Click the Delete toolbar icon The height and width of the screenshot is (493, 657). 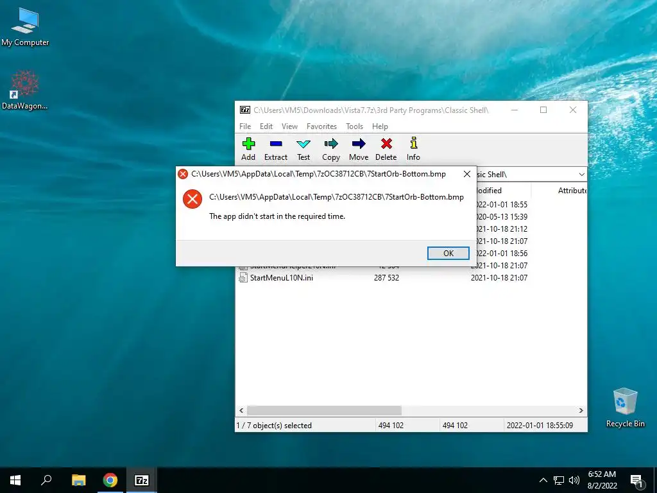[x=386, y=149]
